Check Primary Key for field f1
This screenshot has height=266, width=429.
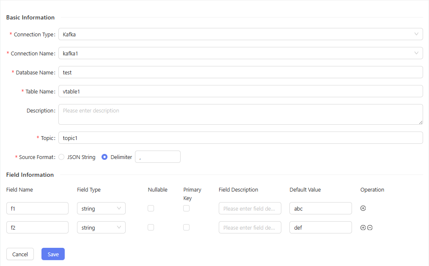click(186, 208)
